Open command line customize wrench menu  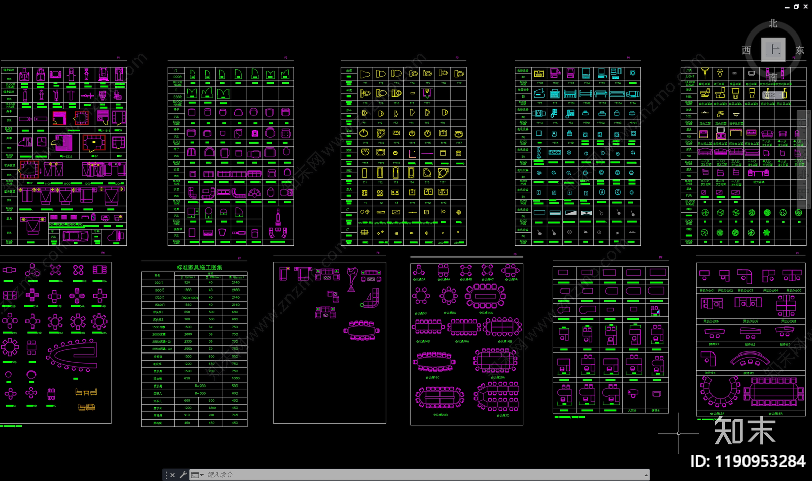(x=183, y=475)
